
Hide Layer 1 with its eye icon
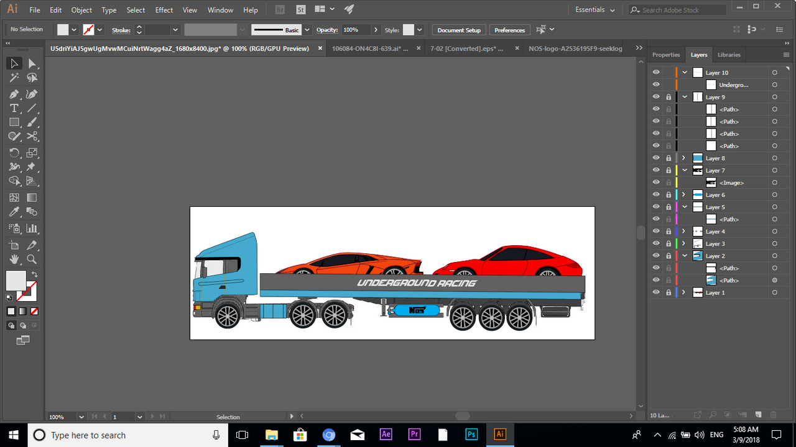(x=655, y=292)
